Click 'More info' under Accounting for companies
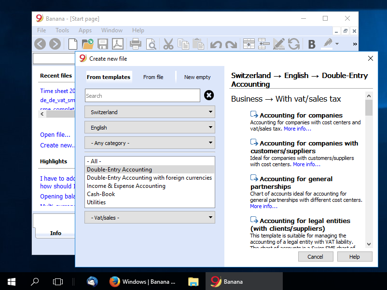The height and width of the screenshot is (290, 387). coord(297,129)
